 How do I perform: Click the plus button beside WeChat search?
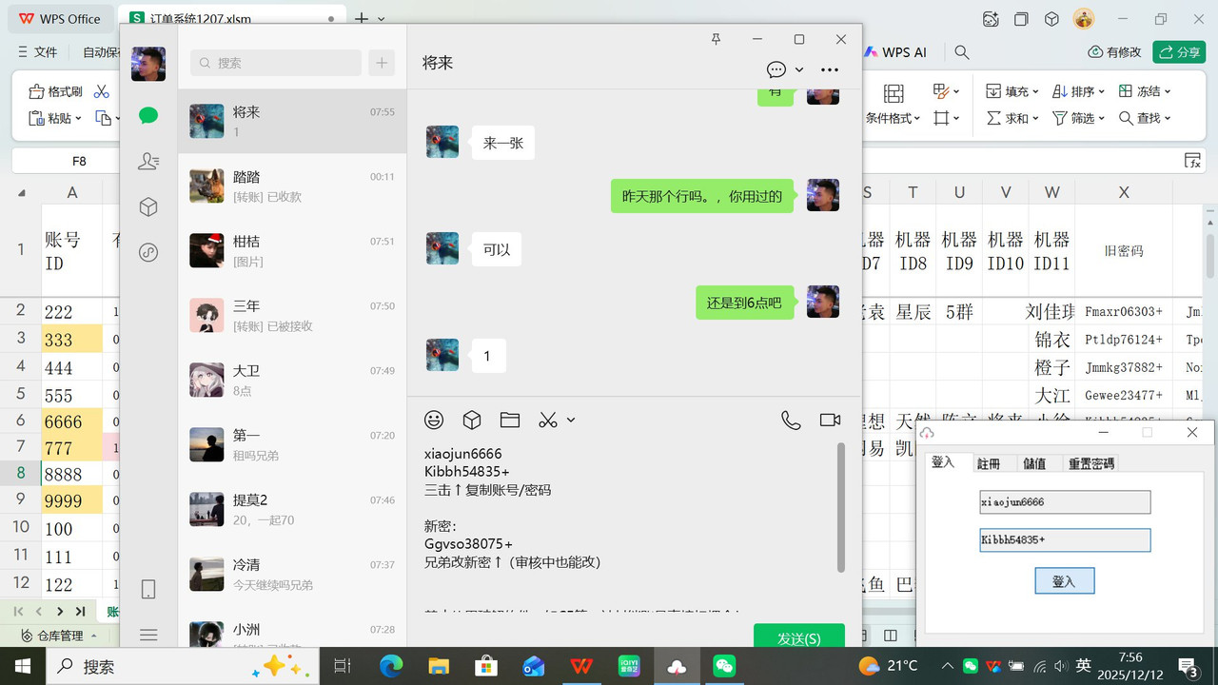(x=382, y=63)
